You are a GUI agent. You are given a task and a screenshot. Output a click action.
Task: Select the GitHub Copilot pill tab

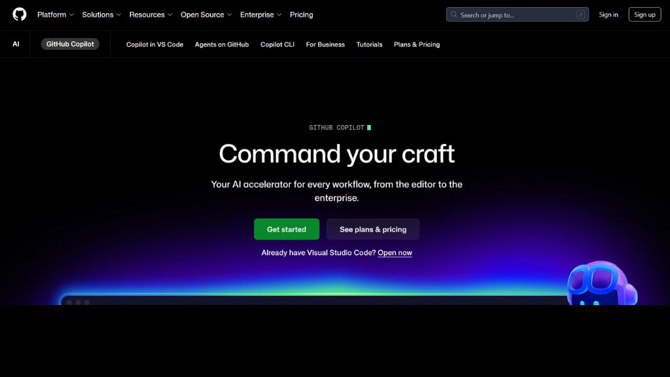(70, 44)
